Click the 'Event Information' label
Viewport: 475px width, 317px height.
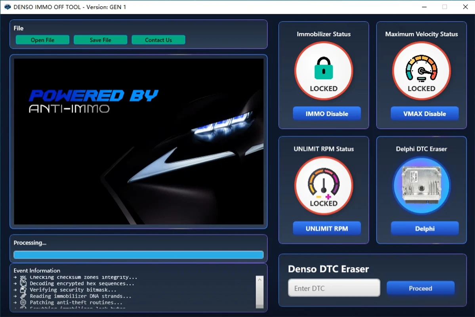click(37, 270)
